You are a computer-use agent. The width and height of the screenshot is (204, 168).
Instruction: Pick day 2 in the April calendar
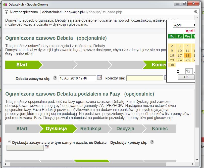point(172,46)
